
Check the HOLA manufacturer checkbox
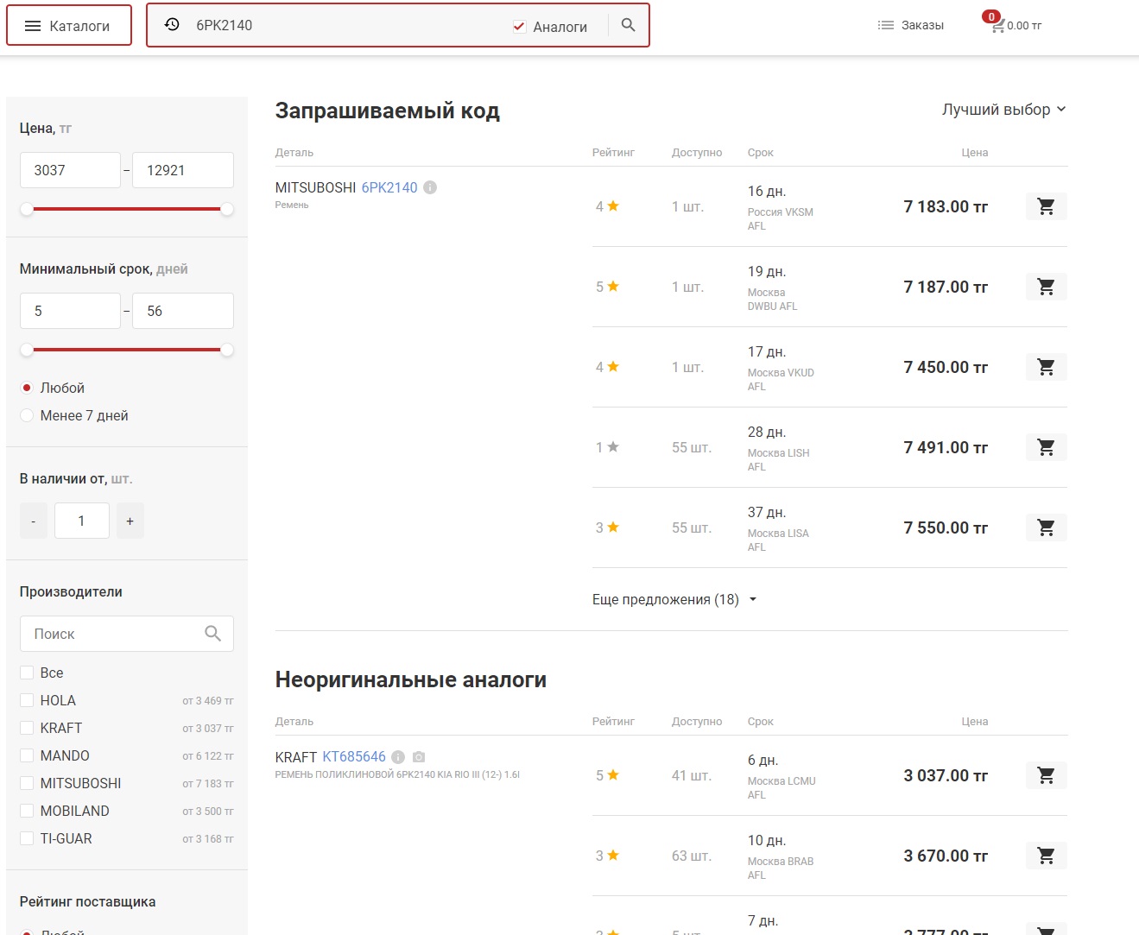(x=27, y=700)
